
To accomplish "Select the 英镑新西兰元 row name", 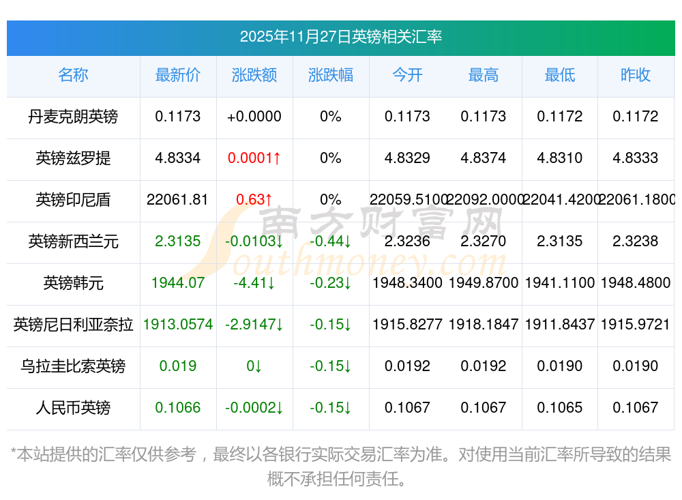I will pyautogui.click(x=73, y=241).
